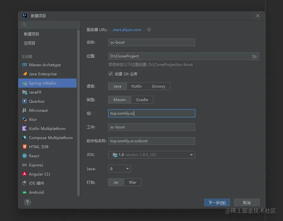The width and height of the screenshot is (283, 221).
Task: Click the HTML5 file icon
Action: point(25,147)
